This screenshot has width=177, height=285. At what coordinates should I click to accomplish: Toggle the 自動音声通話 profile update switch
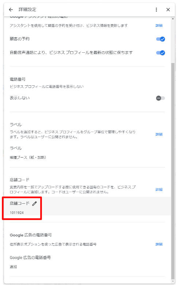coord(161,53)
